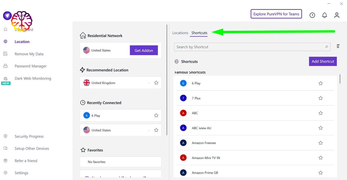Favorite United Kingdom with its star
Image resolution: width=347 pixels, height=180 pixels.
(x=156, y=82)
